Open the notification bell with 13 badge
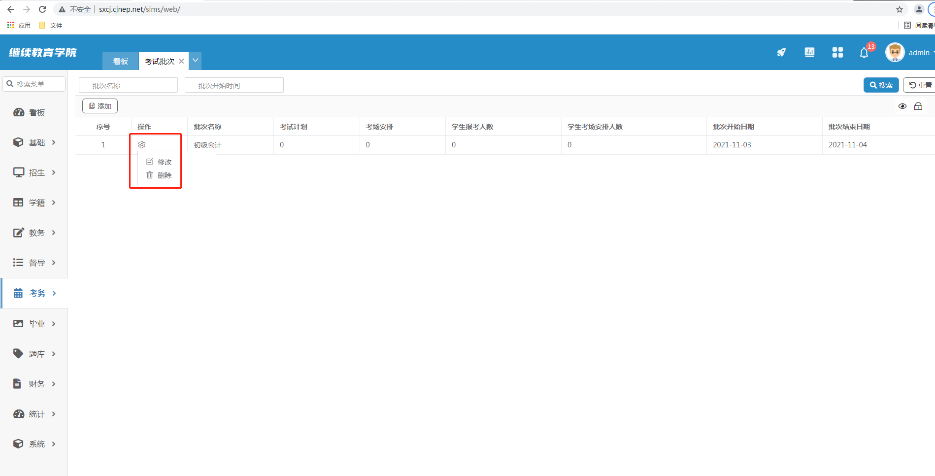This screenshot has width=935, height=476. 864,53
